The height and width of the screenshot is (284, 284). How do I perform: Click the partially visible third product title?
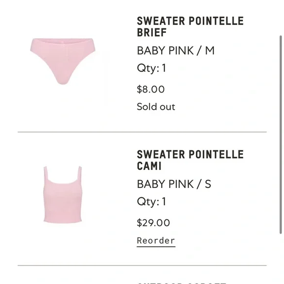tap(182, 283)
